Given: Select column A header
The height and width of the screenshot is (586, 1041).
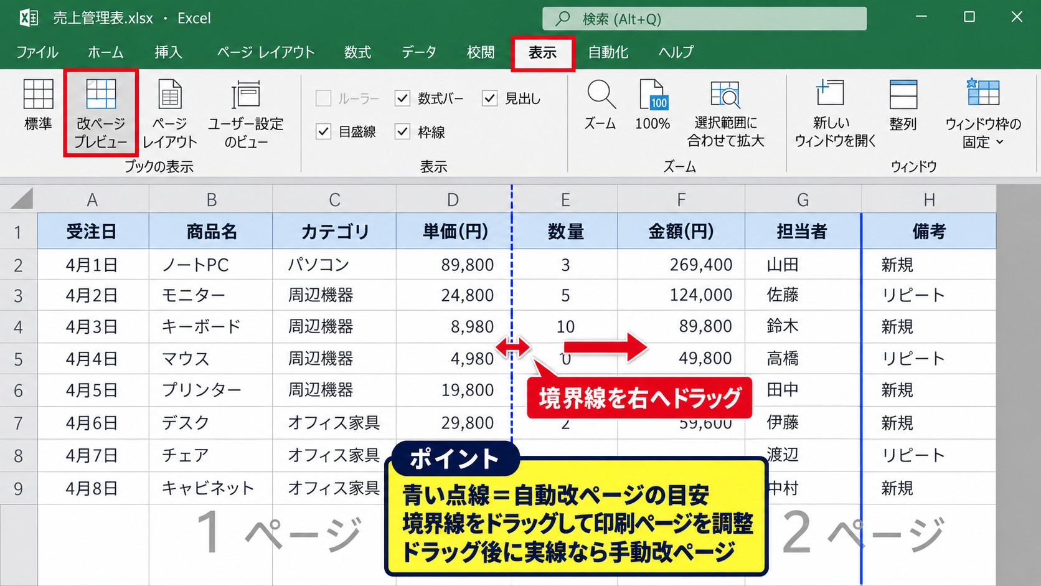Looking at the screenshot, I should 93,199.
